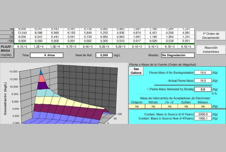Click the Metano na cell

click(203, 106)
